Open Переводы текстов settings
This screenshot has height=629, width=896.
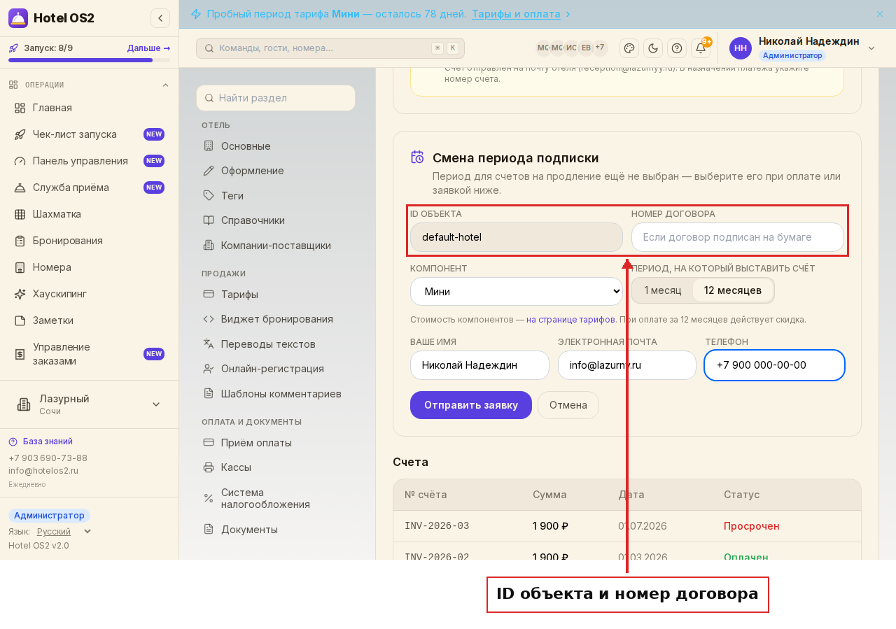point(276,344)
